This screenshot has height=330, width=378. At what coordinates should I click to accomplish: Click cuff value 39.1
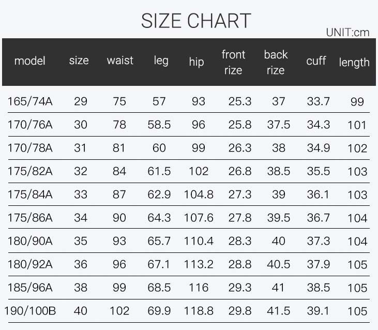pyautogui.click(x=318, y=311)
